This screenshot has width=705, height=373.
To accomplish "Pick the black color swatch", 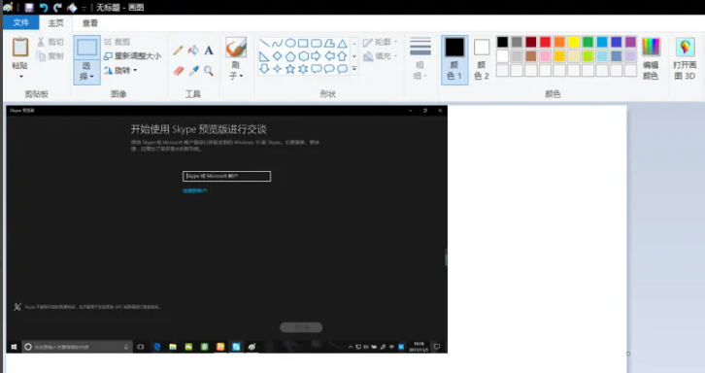I will tap(503, 42).
